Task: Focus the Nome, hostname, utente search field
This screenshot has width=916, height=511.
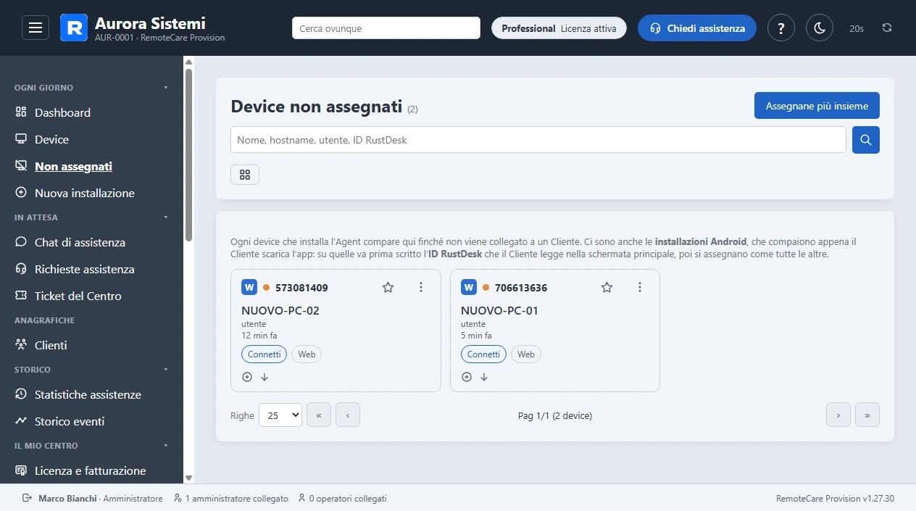Action: (538, 140)
